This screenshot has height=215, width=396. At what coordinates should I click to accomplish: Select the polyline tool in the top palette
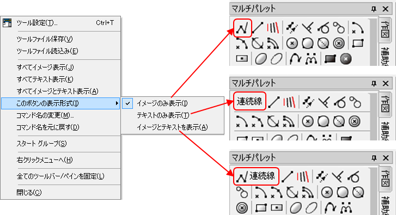point(242,28)
